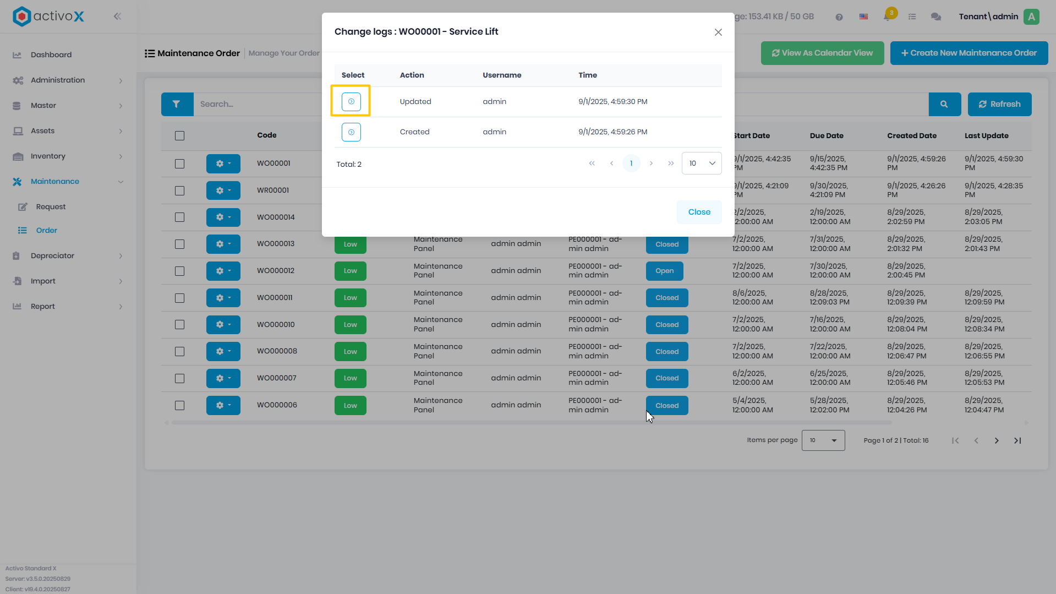Image resolution: width=1056 pixels, height=594 pixels.
Task: Tick the WO000006 row checkbox
Action: point(179,405)
